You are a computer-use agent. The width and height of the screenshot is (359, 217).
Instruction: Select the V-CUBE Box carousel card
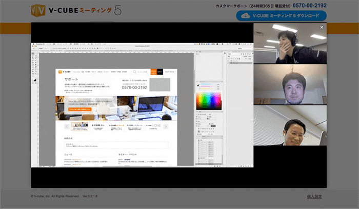click(98, 126)
